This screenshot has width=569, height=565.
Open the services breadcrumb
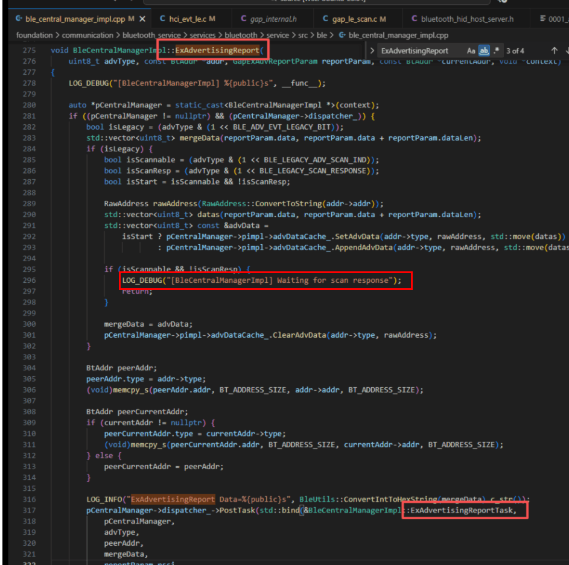pos(203,35)
